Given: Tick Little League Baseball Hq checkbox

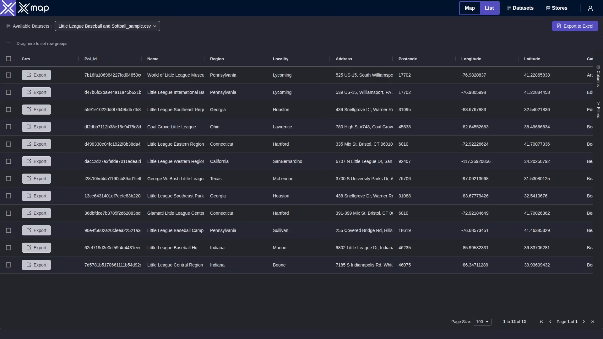Looking at the screenshot, I should pyautogui.click(x=8, y=248).
